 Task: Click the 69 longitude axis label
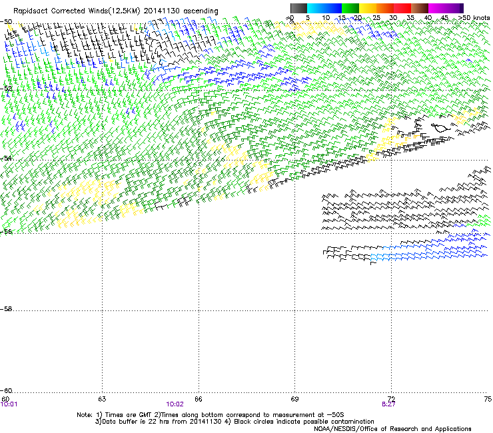coord(294,399)
